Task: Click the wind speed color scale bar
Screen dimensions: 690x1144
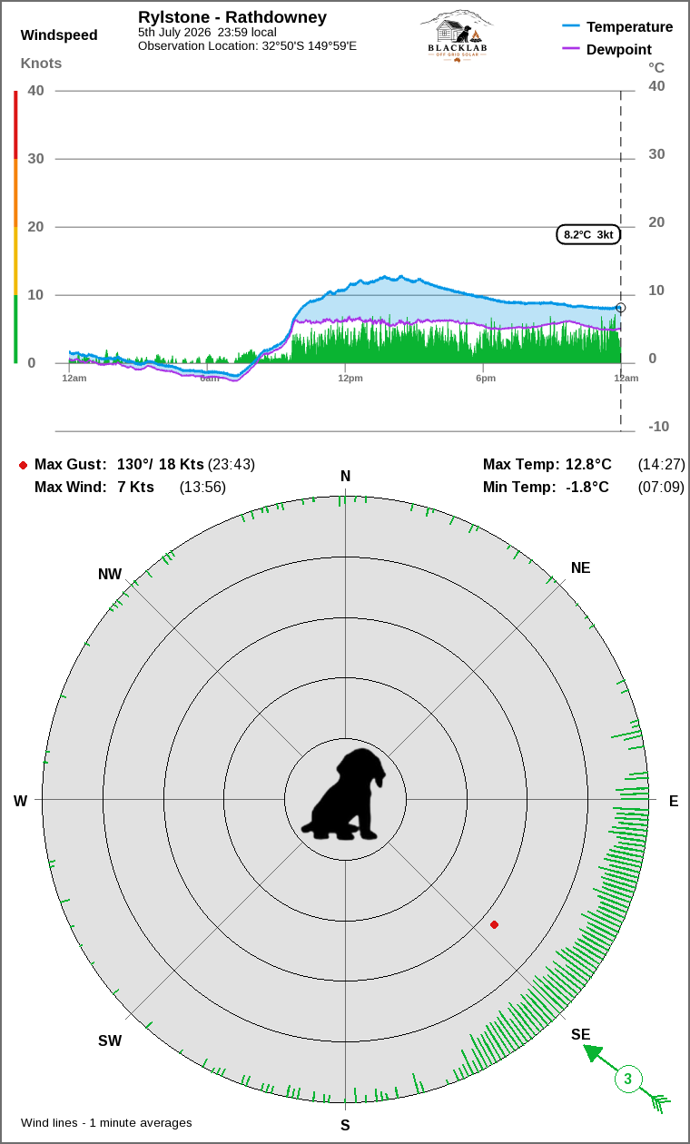Action: (x=15, y=227)
